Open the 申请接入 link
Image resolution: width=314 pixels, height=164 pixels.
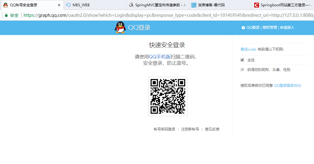(287, 28)
